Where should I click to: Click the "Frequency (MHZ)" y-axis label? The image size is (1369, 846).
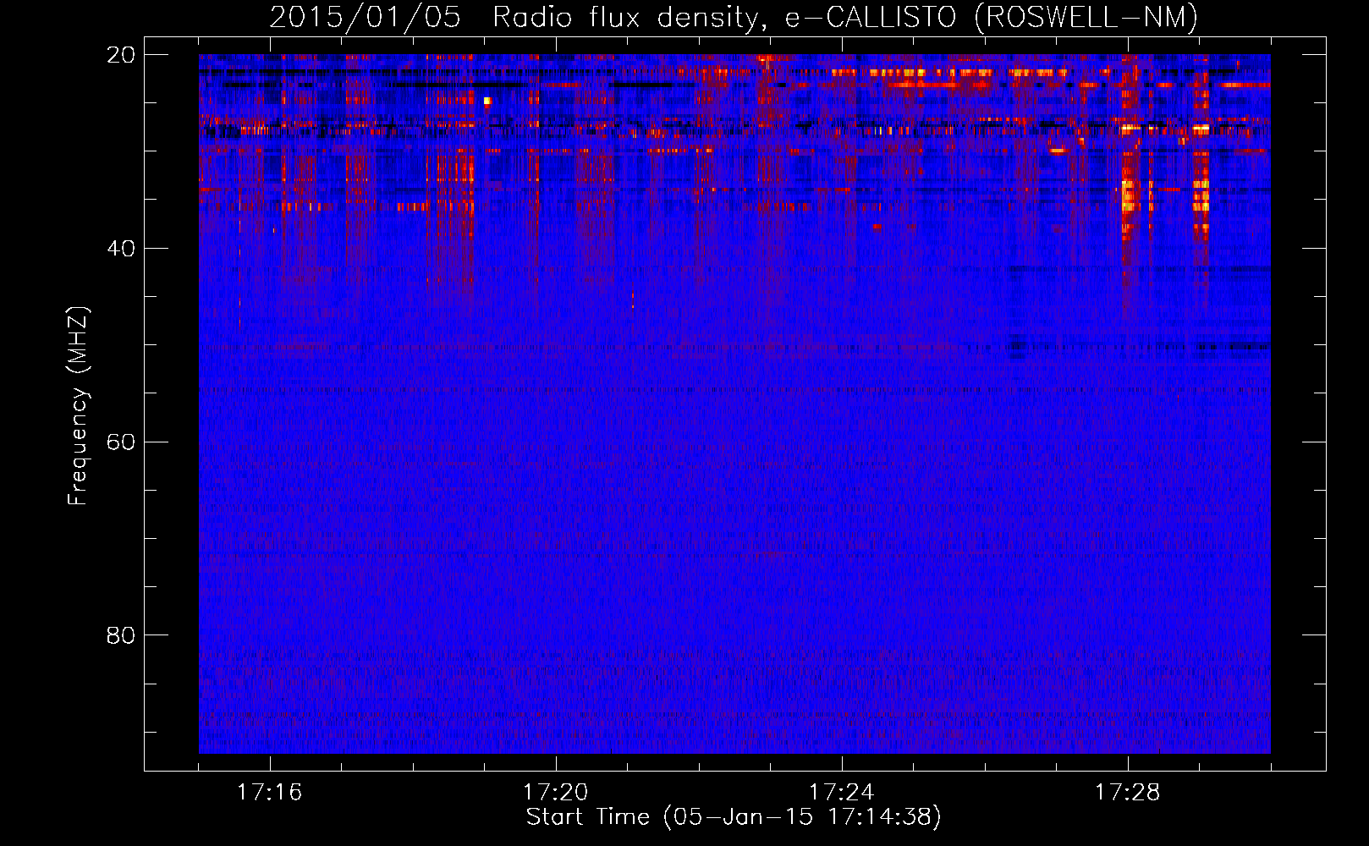[x=78, y=406]
